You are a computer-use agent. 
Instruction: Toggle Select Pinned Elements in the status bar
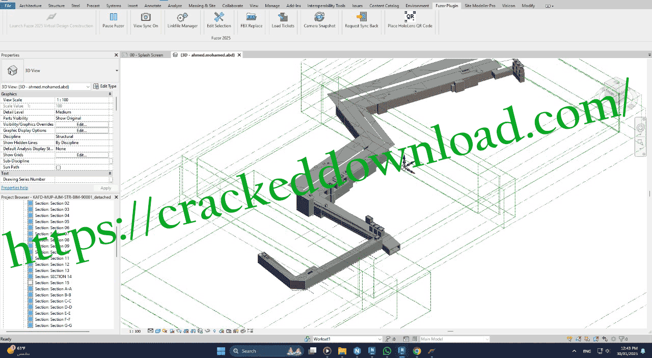[x=587, y=339]
